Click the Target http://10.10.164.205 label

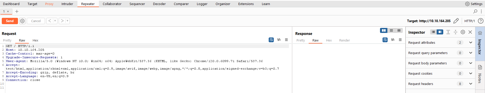[429, 21]
